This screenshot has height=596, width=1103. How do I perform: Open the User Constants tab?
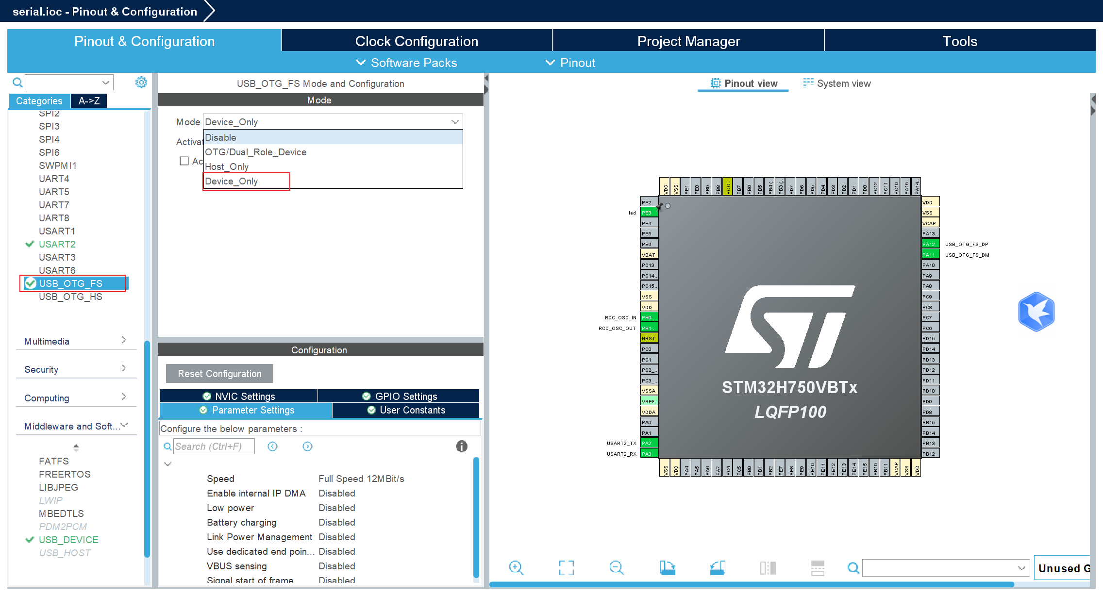click(x=406, y=410)
